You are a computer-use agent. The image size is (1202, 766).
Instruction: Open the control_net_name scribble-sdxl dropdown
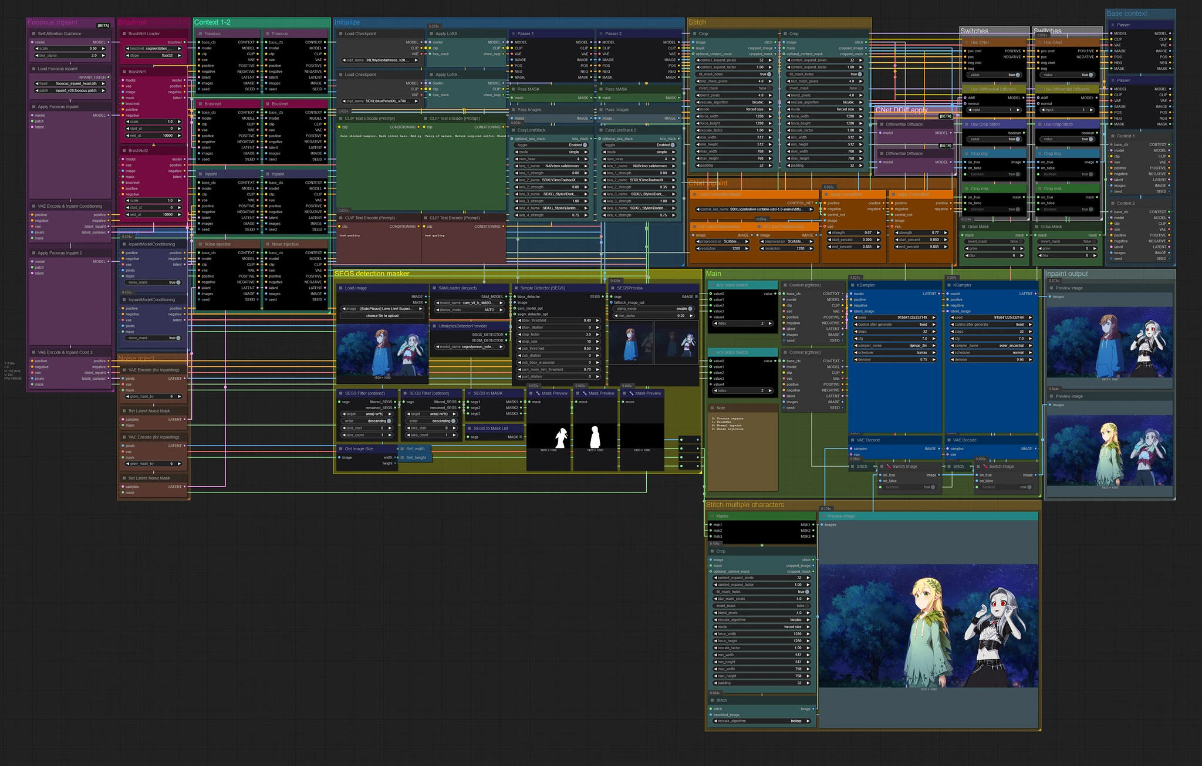[x=755, y=209]
